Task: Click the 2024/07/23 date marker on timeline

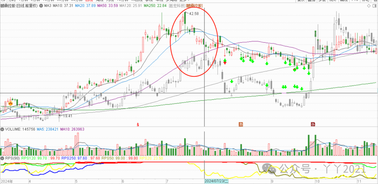Action: coord(216,181)
